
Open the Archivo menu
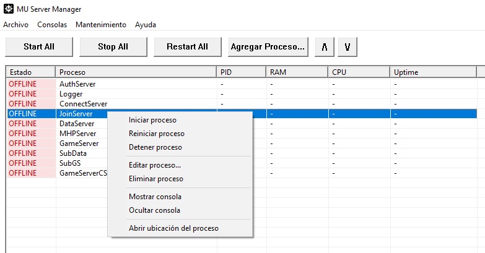point(15,25)
